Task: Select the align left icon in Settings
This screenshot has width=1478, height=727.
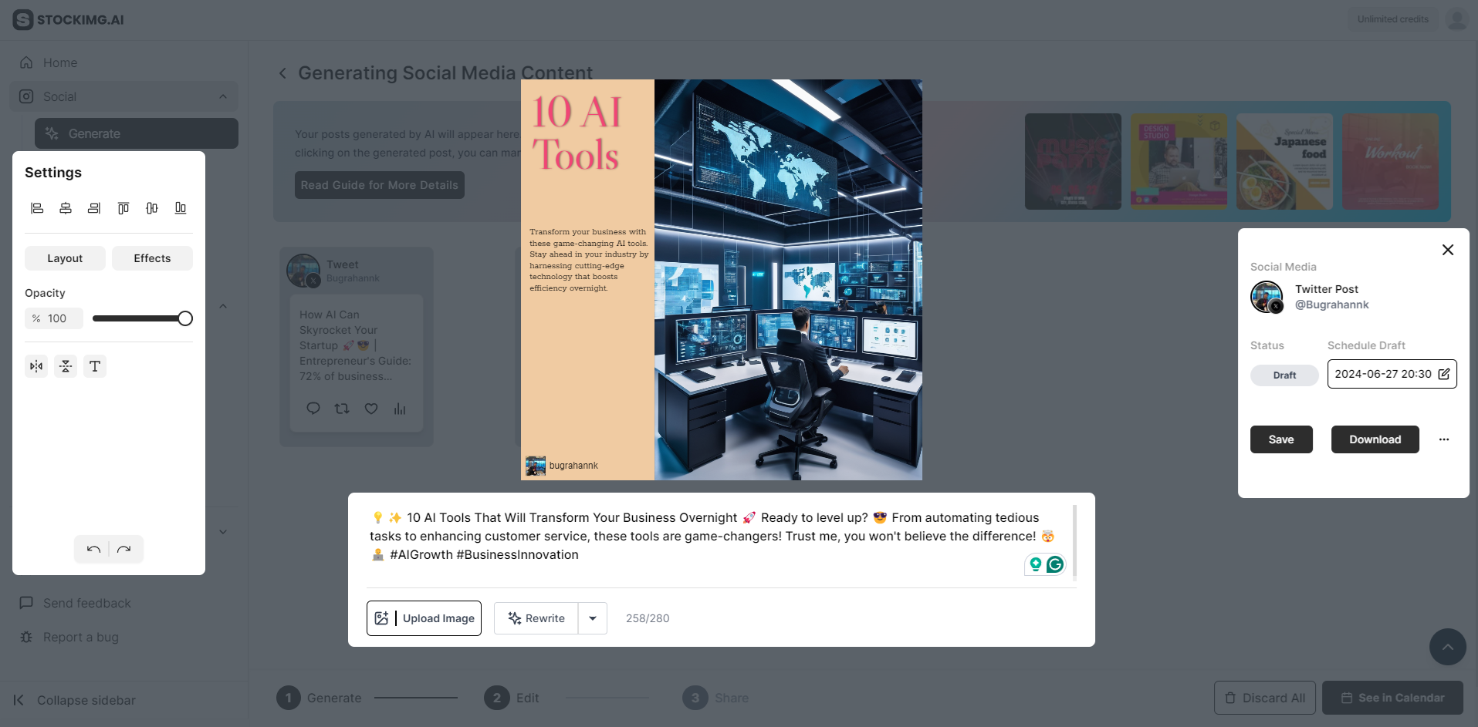Action: click(37, 208)
